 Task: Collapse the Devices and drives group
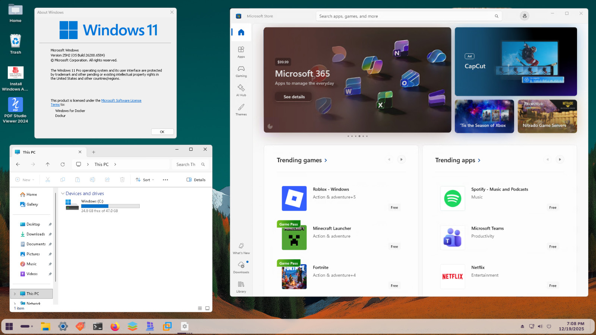tap(63, 194)
